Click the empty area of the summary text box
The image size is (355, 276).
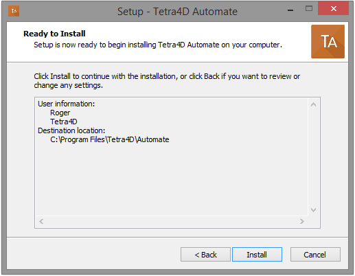tap(172, 179)
